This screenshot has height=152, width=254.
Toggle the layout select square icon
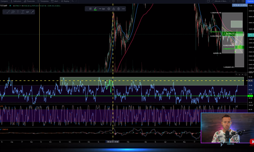tap(208, 1)
